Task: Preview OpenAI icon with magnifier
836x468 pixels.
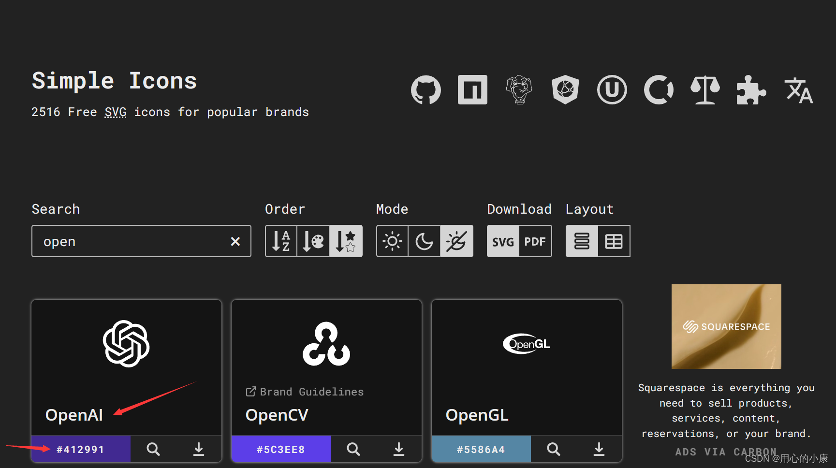Action: tap(153, 449)
